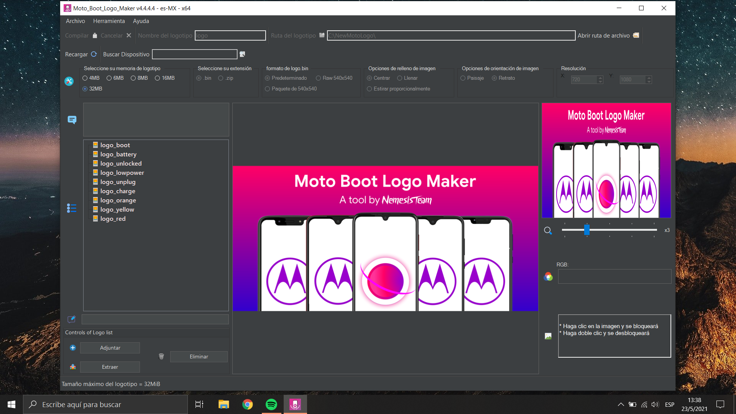Click the tools wrench icon
This screenshot has width=736, height=414.
point(69,81)
